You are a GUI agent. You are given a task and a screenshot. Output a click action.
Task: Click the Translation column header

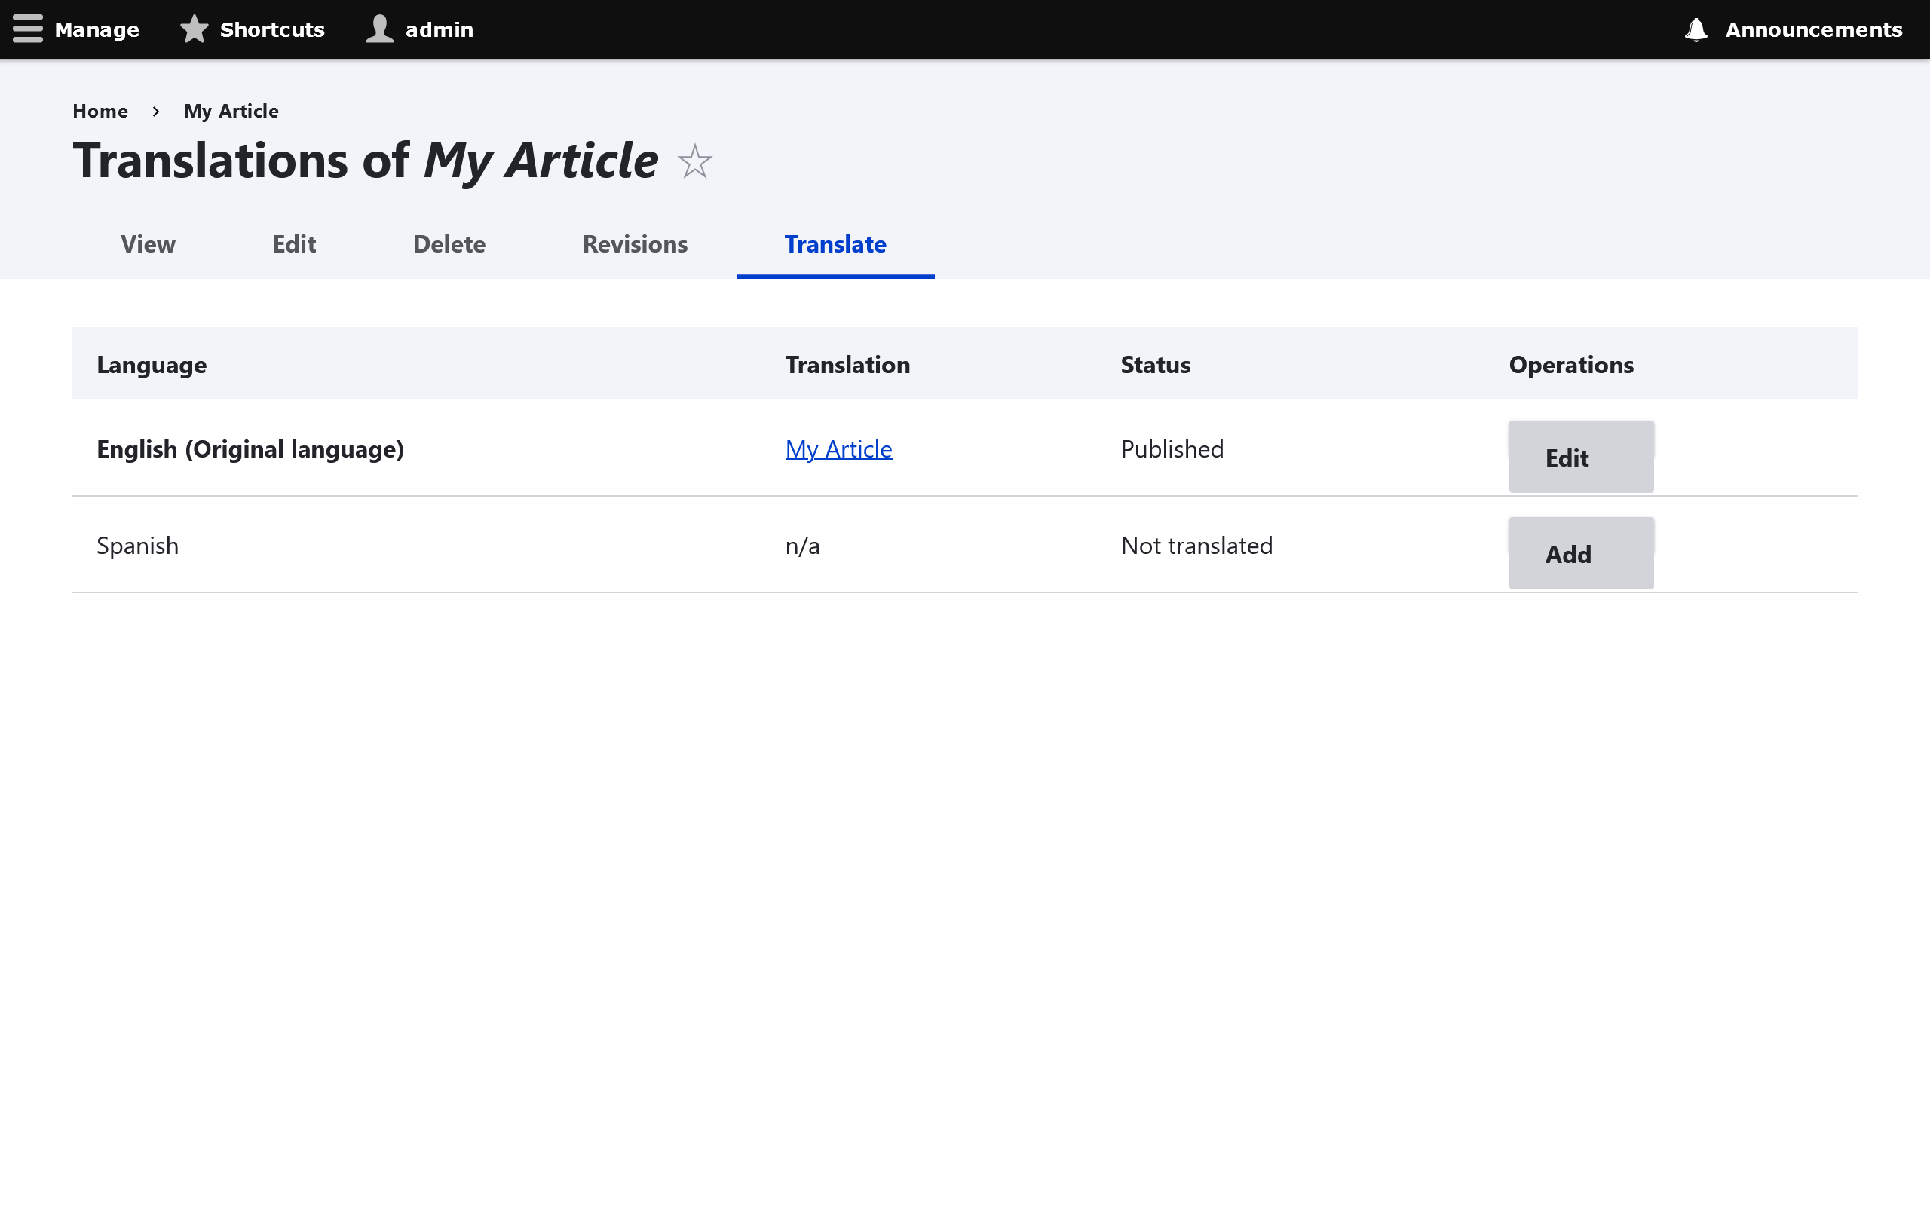[847, 365]
